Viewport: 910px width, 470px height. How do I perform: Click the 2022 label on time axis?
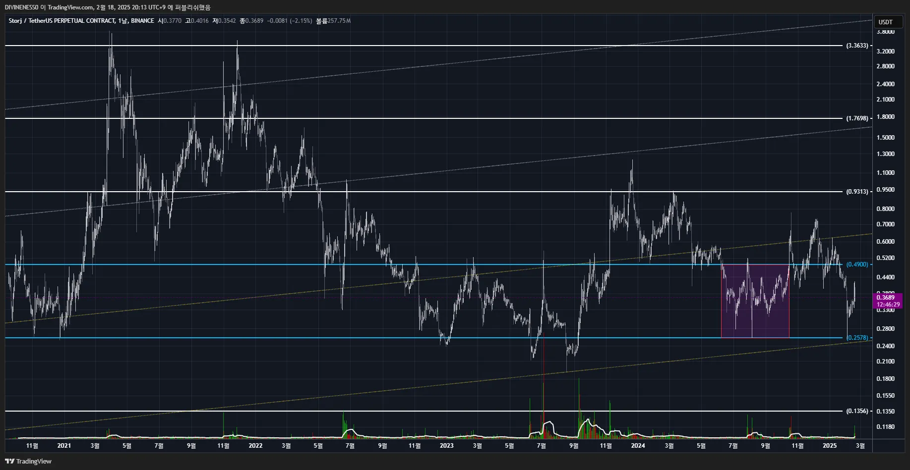[x=255, y=446]
